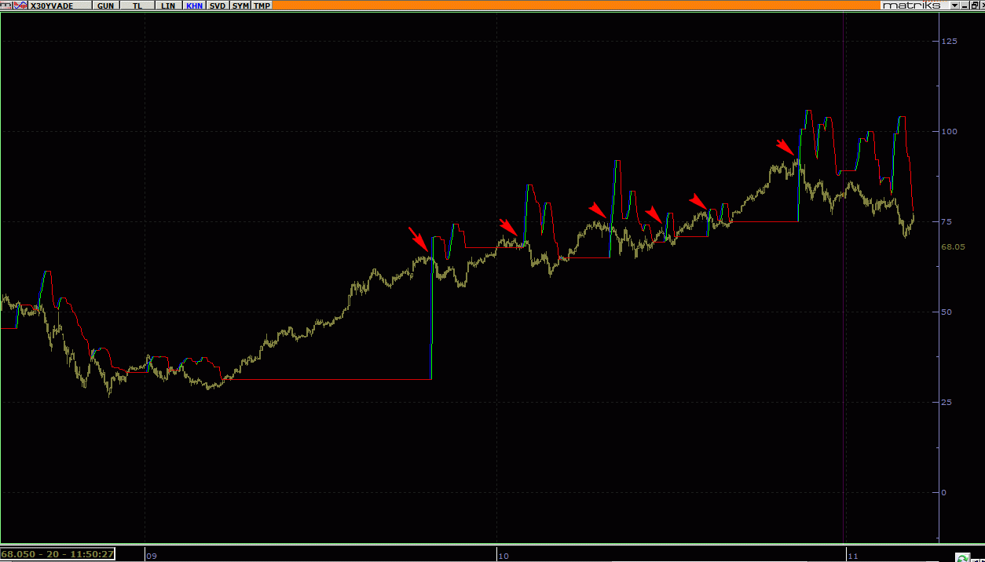Restore the chart window size

(975, 5)
